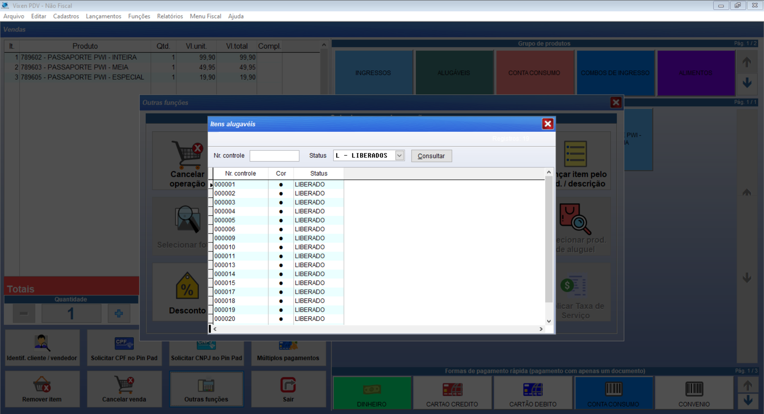Viewport: 764px width, 414px height.
Task: Click the Remover item trash basket icon
Action: click(42, 385)
